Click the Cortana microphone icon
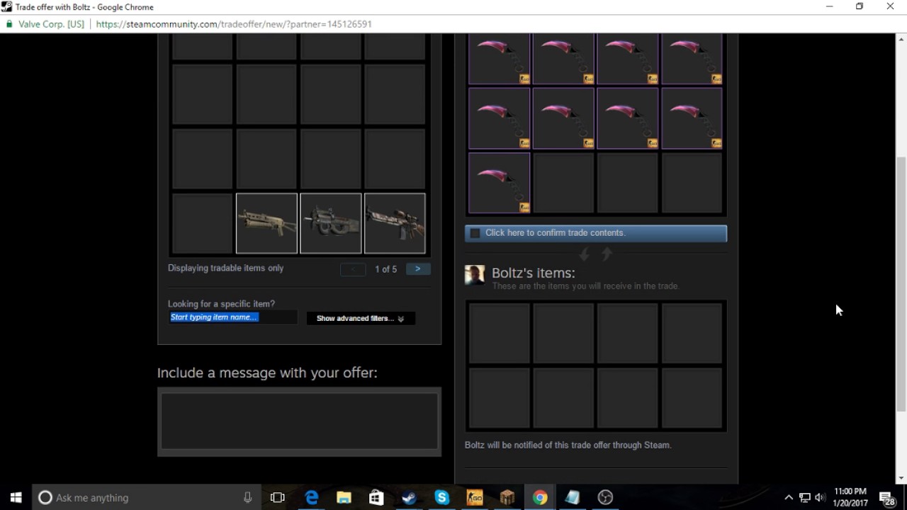Viewport: 907px width, 510px height. tap(247, 497)
